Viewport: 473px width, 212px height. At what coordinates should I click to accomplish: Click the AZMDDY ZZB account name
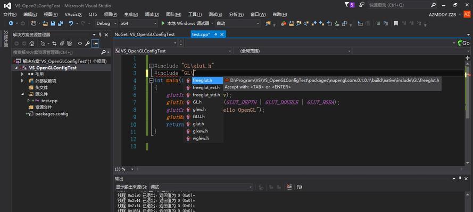pos(442,14)
